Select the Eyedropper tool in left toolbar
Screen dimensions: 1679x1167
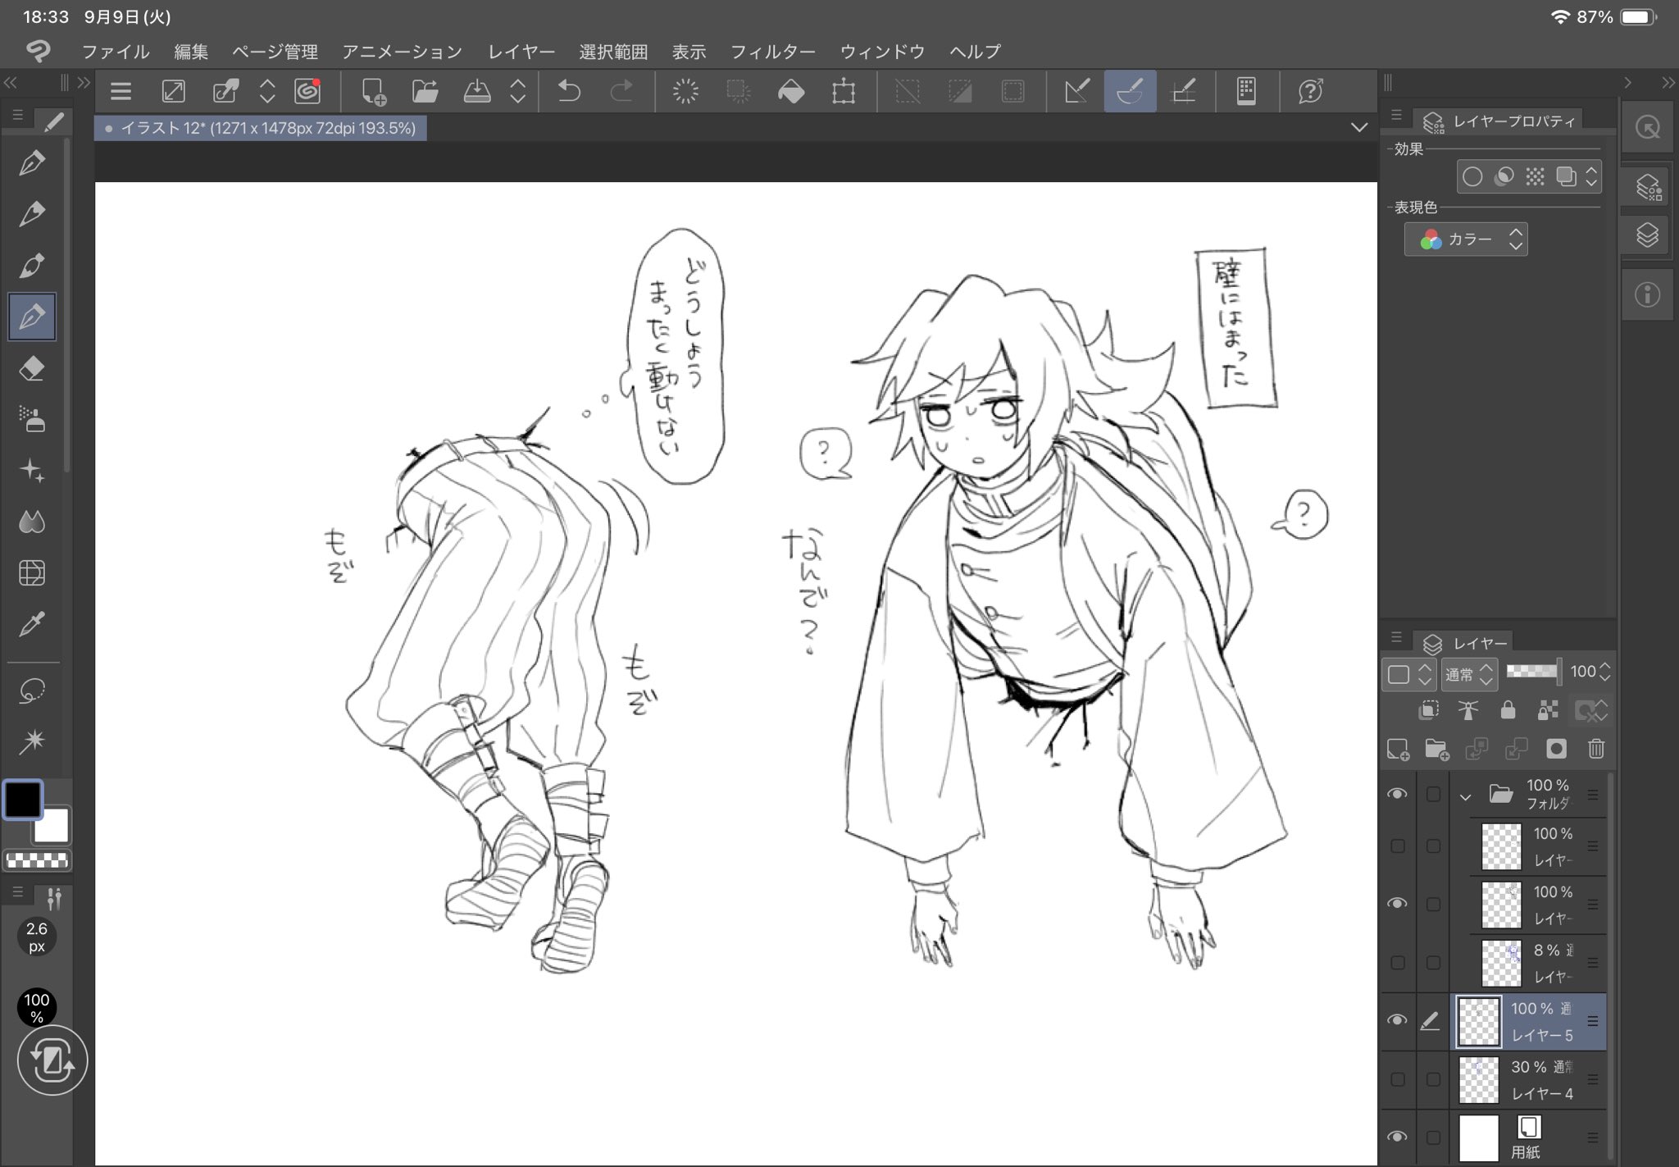click(32, 624)
